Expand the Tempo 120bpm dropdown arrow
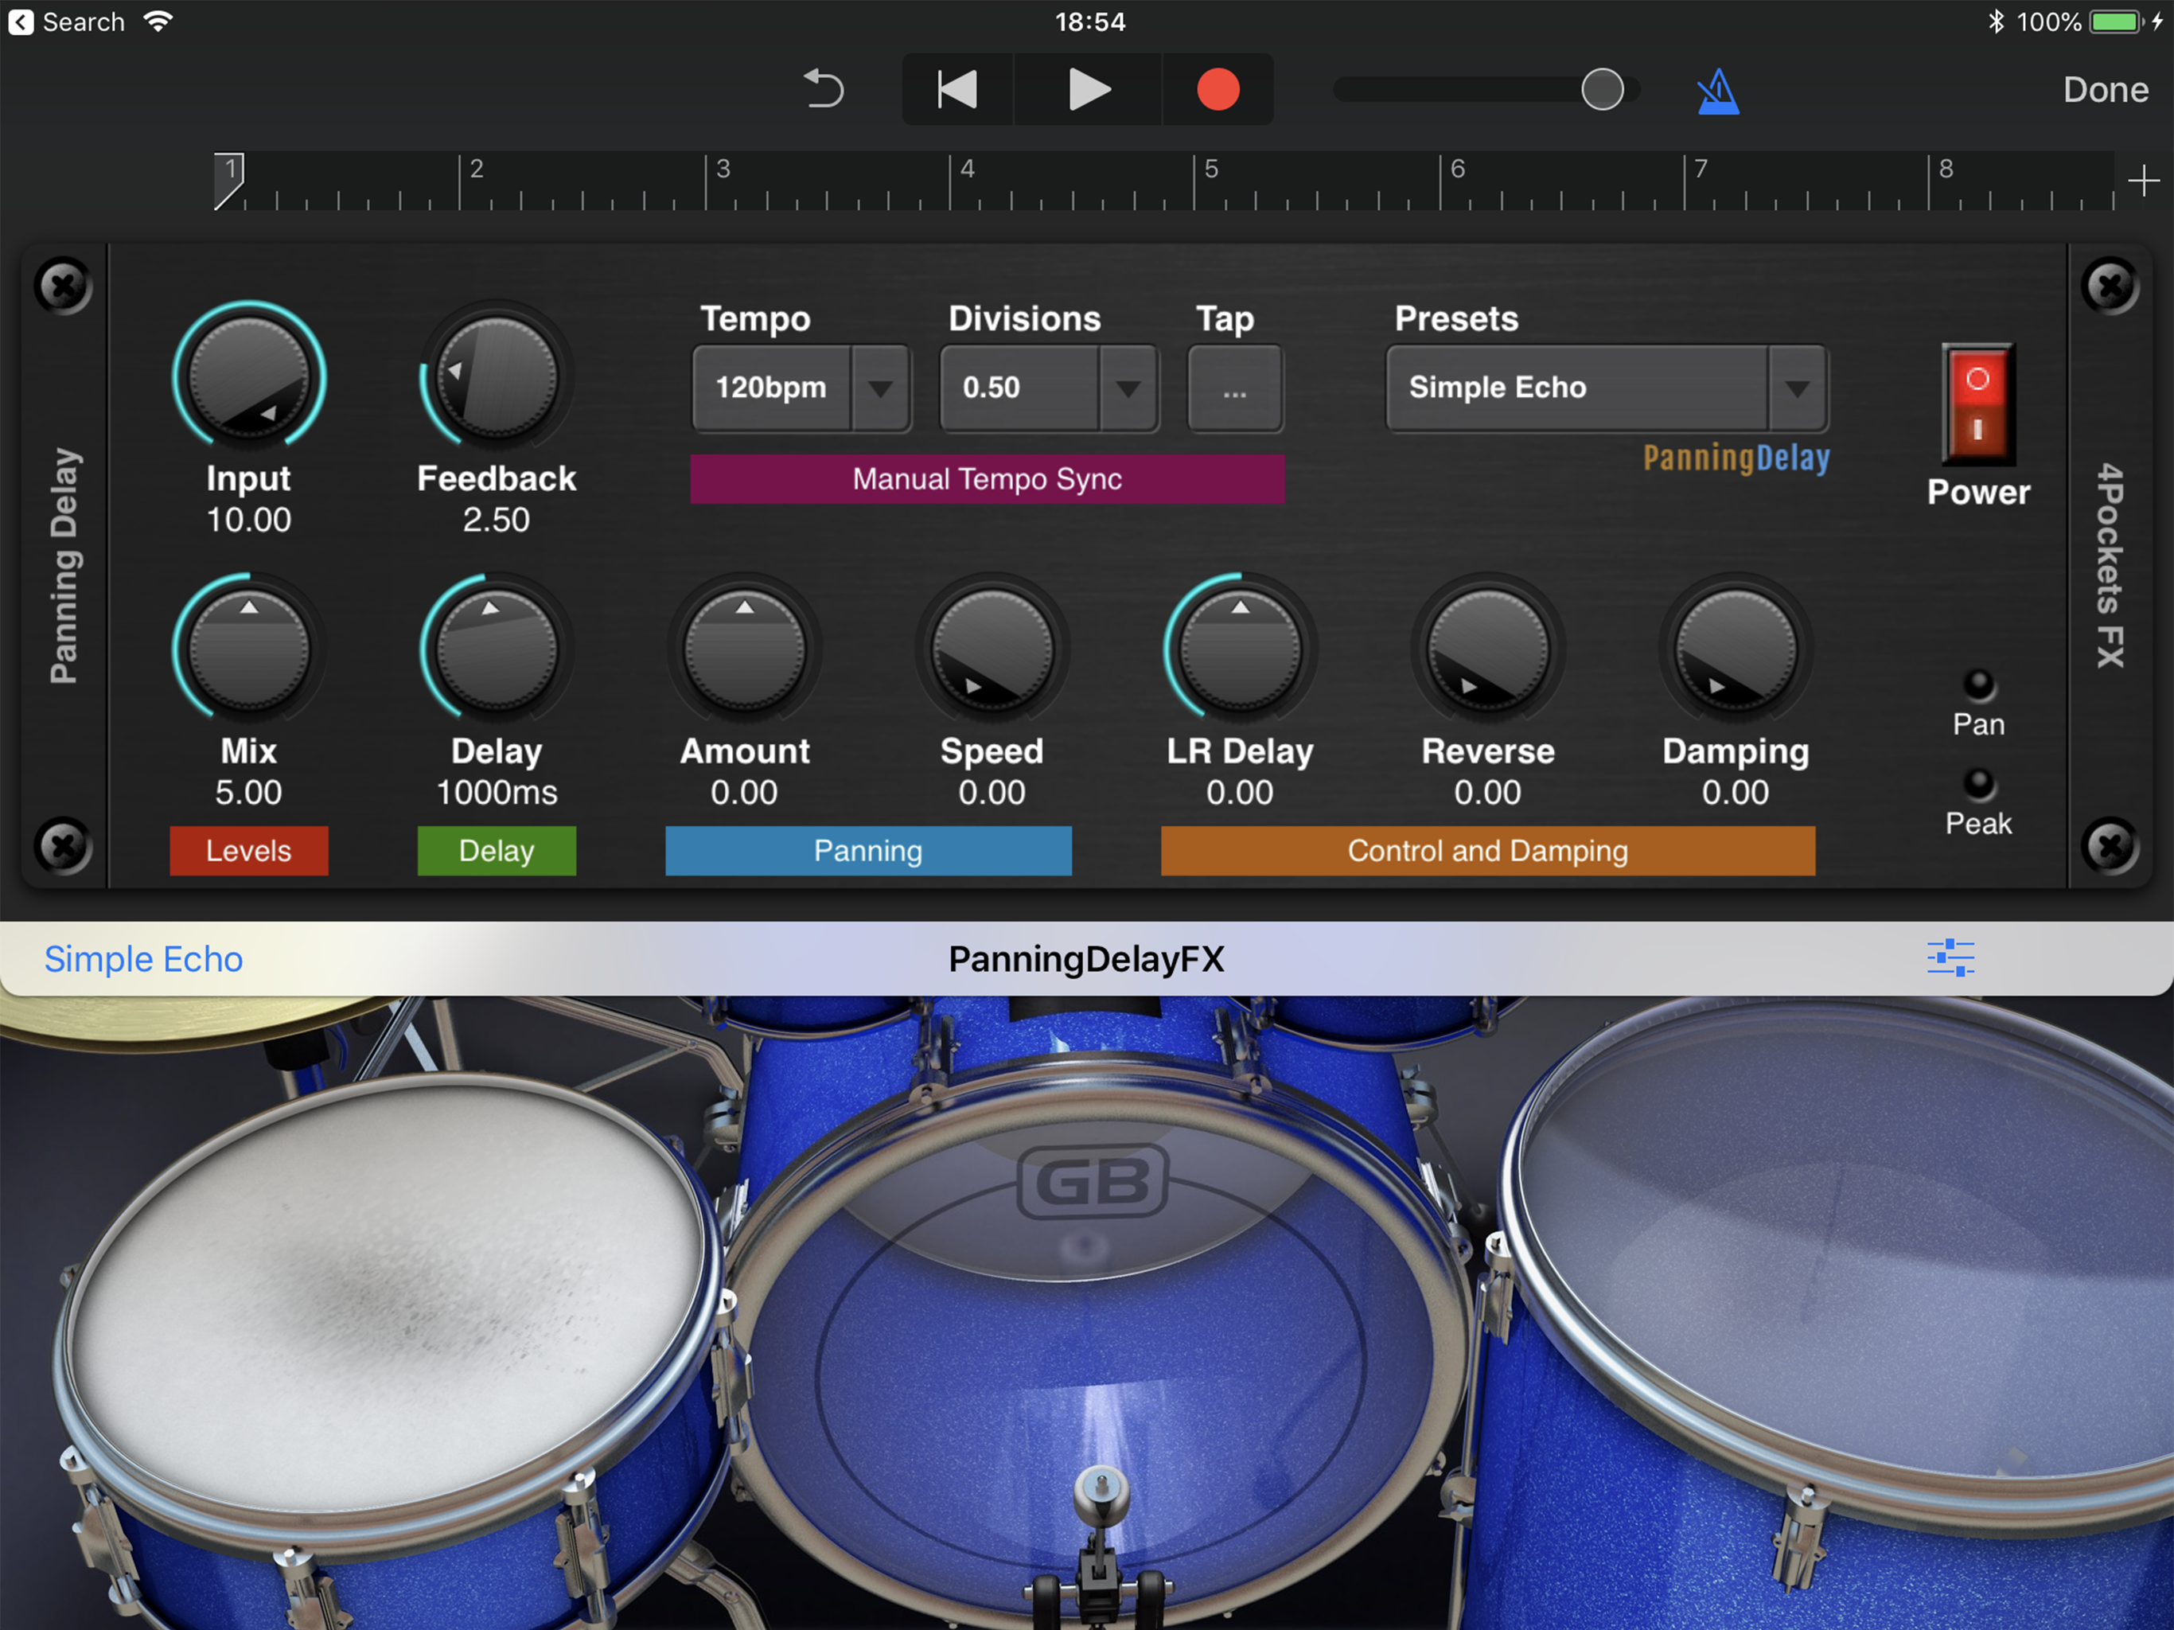The height and width of the screenshot is (1630, 2174). (879, 388)
